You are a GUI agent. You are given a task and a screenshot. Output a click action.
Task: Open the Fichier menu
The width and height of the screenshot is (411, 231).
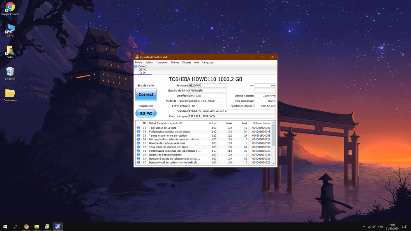139,62
